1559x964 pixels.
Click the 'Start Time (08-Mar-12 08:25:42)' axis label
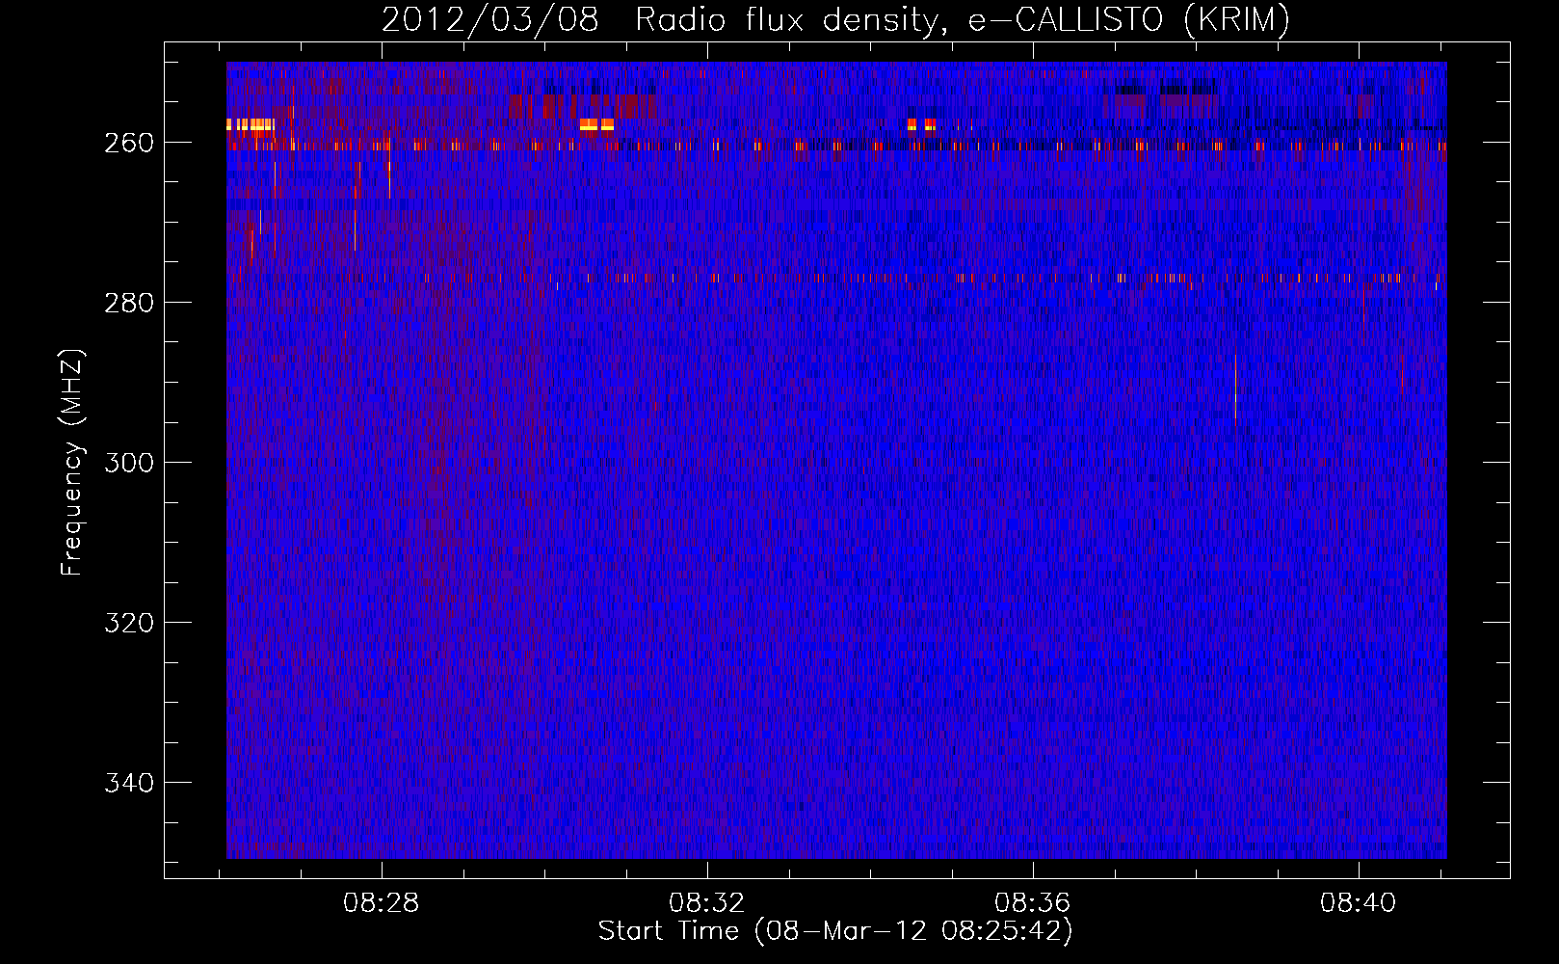(835, 931)
